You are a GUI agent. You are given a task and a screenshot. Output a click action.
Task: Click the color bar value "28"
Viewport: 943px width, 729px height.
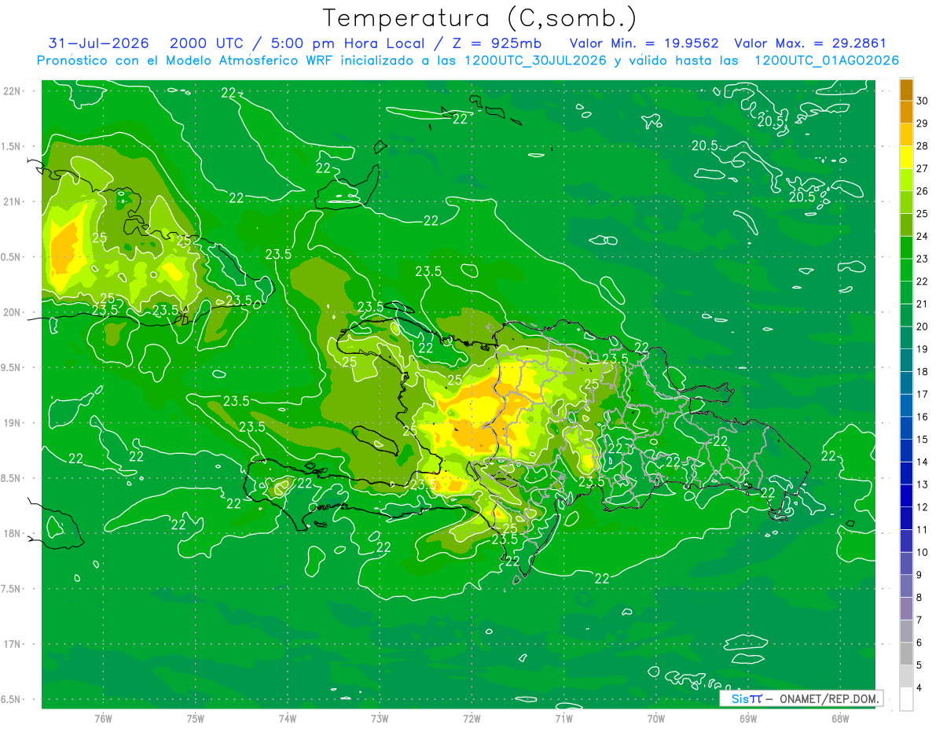(923, 146)
